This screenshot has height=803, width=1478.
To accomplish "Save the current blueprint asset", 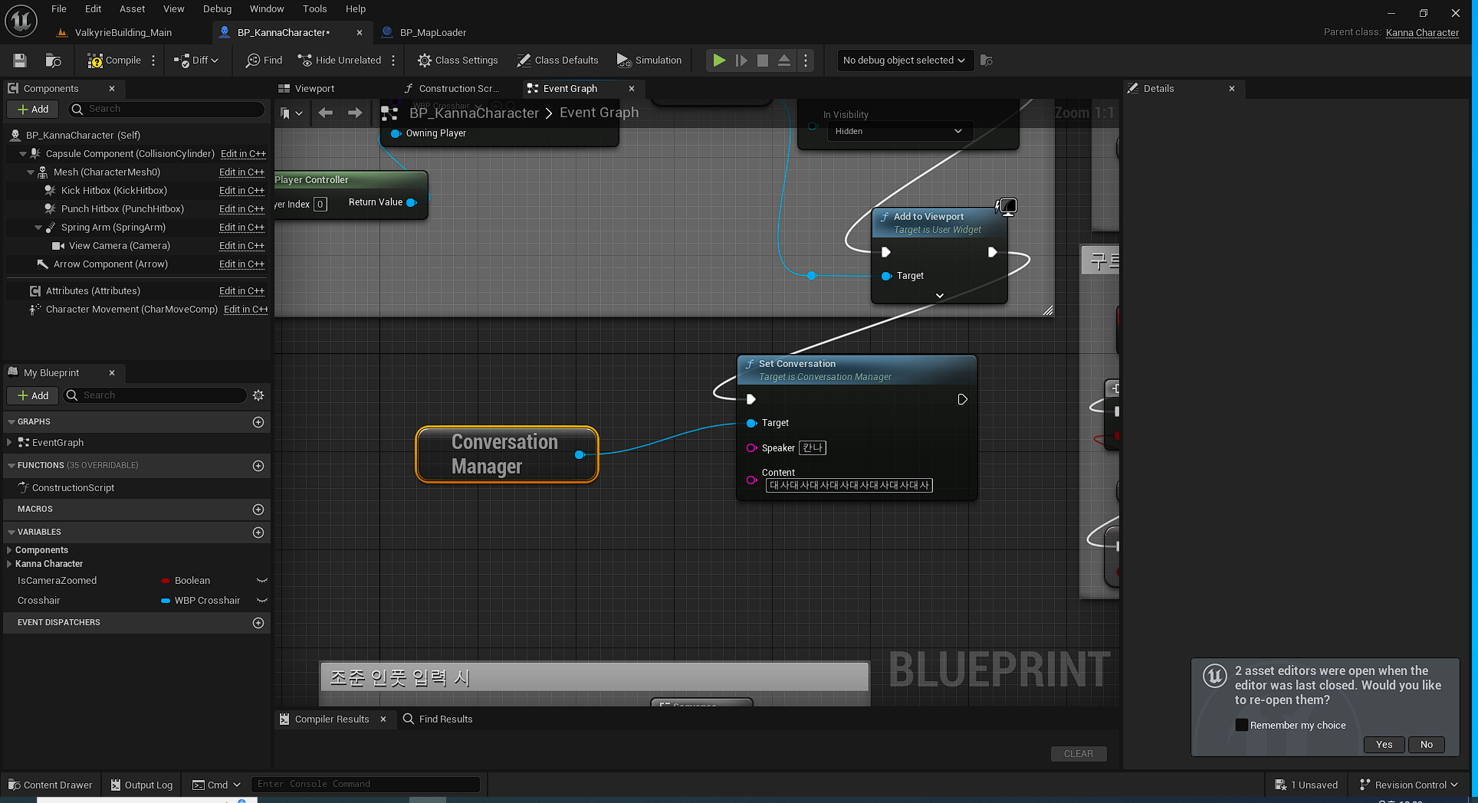I will tap(20, 61).
